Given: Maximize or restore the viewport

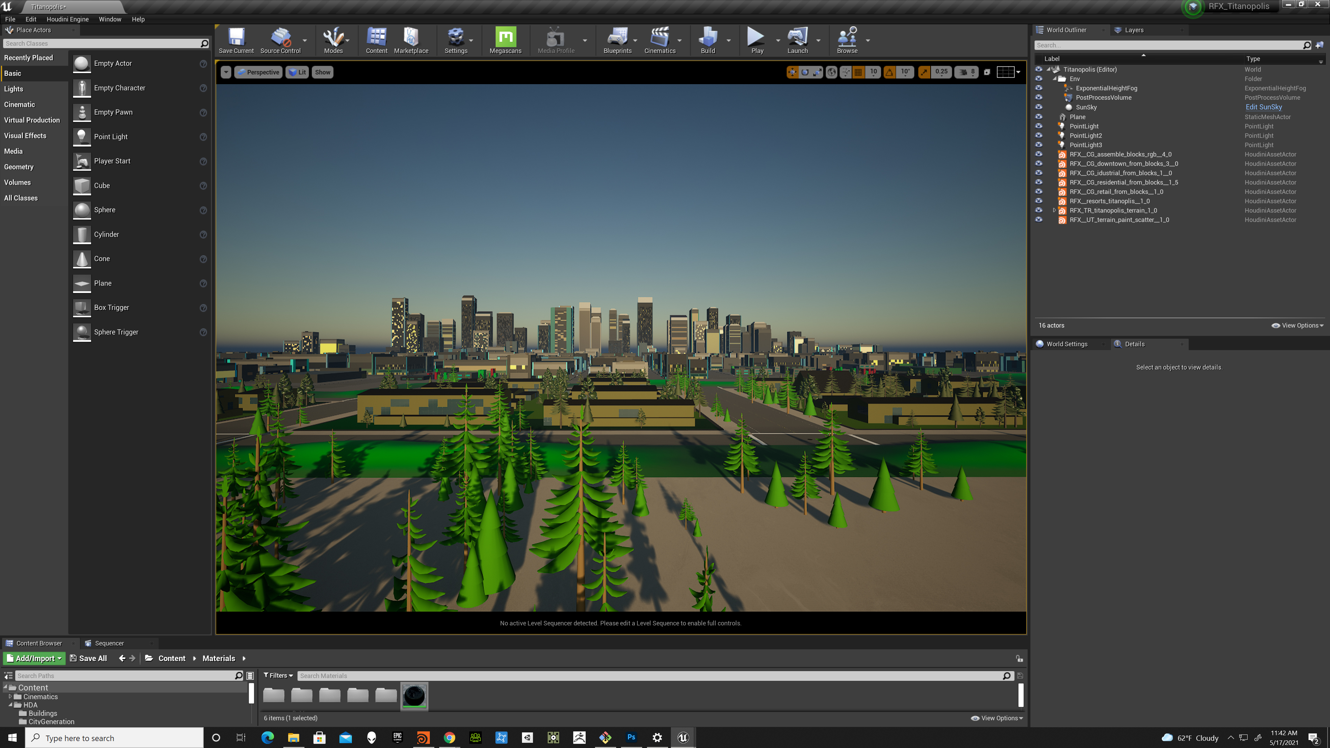Looking at the screenshot, I should (x=987, y=72).
